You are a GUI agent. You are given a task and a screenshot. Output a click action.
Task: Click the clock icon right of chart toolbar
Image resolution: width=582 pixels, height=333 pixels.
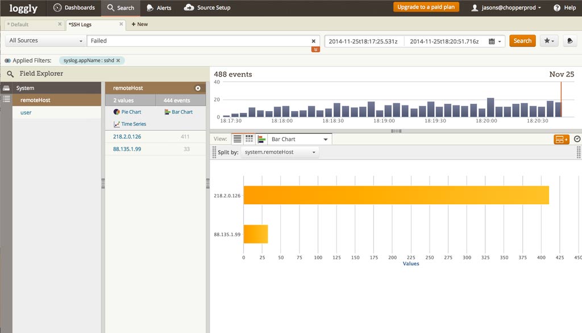577,139
